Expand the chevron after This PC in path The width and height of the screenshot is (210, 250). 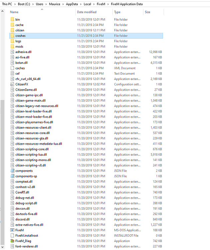click(15, 4)
